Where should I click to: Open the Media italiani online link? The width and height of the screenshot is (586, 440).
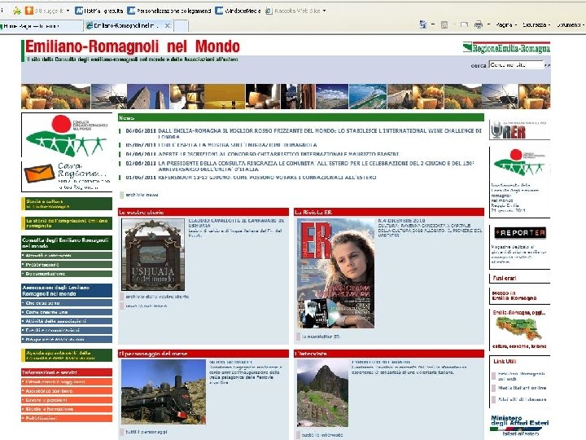point(522,388)
